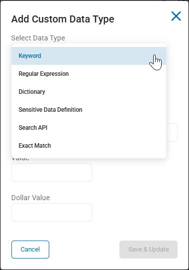
Task: Click the outlined blue Cancel button
Action: (30, 250)
